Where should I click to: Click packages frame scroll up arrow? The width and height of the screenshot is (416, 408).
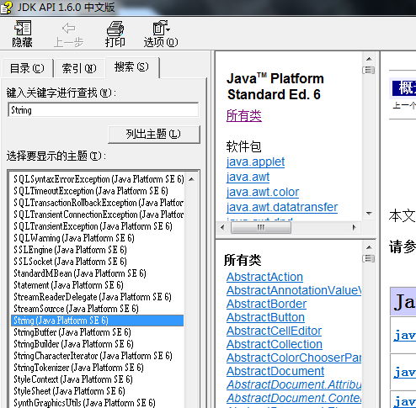[x=369, y=59]
